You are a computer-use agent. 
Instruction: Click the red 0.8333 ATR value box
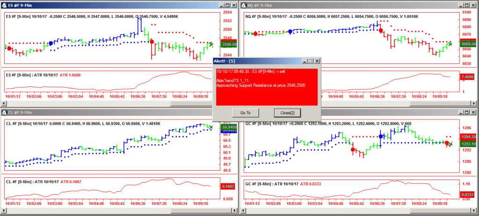pos(468,195)
